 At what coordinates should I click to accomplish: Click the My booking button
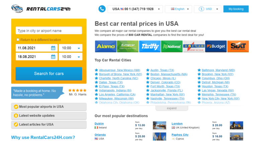[x=236, y=9]
